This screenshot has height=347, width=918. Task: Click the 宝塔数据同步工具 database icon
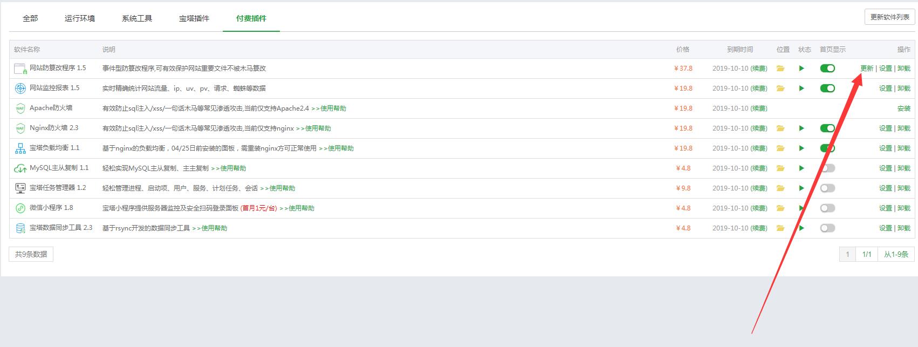coord(20,228)
